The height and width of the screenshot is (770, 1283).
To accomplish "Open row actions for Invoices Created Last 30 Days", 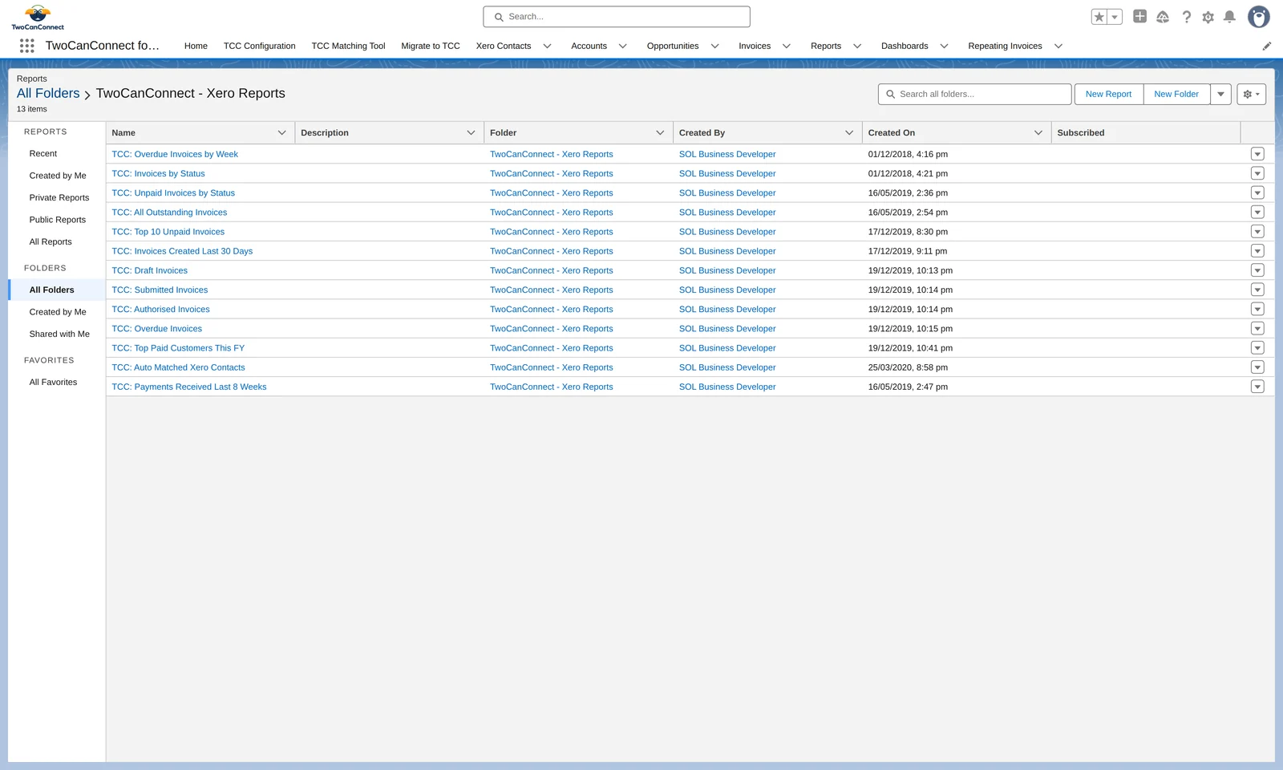I will click(1257, 251).
